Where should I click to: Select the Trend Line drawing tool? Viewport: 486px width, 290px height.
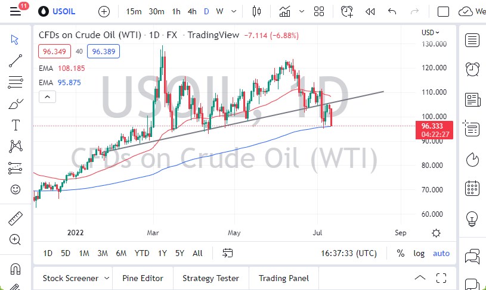16,60
